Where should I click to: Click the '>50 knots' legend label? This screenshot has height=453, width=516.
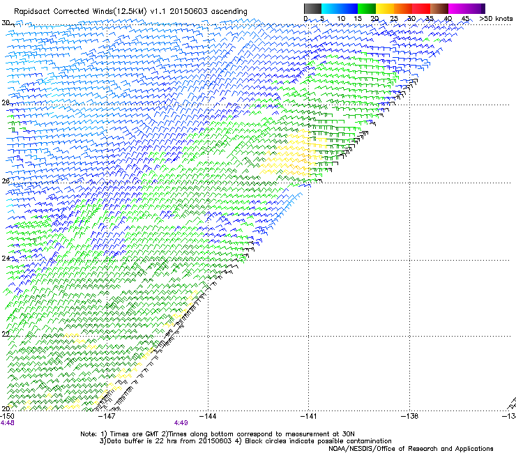(x=496, y=19)
